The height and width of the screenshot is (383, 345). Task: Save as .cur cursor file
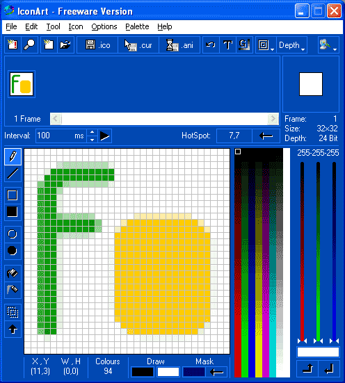pyautogui.click(x=138, y=45)
